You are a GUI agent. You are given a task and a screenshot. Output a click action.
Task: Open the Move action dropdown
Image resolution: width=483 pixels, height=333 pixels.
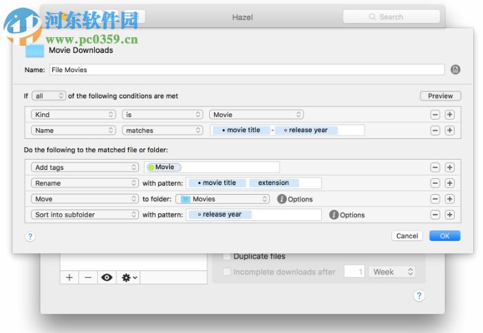tap(85, 199)
